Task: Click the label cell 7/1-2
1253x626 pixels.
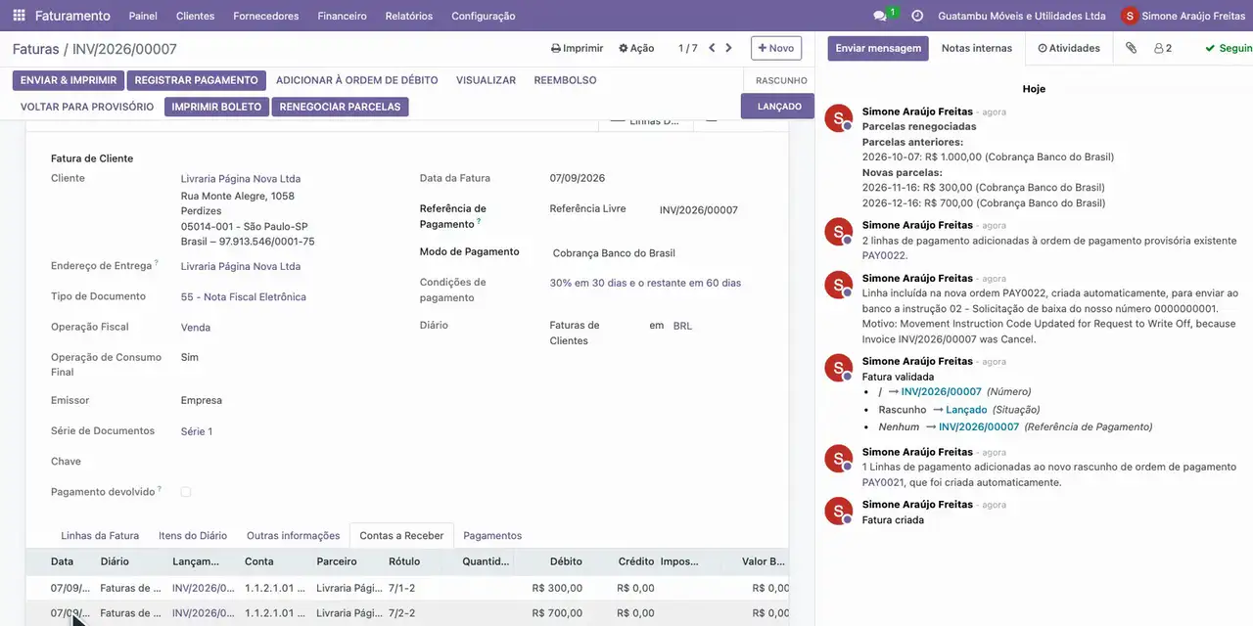Action: (x=401, y=588)
